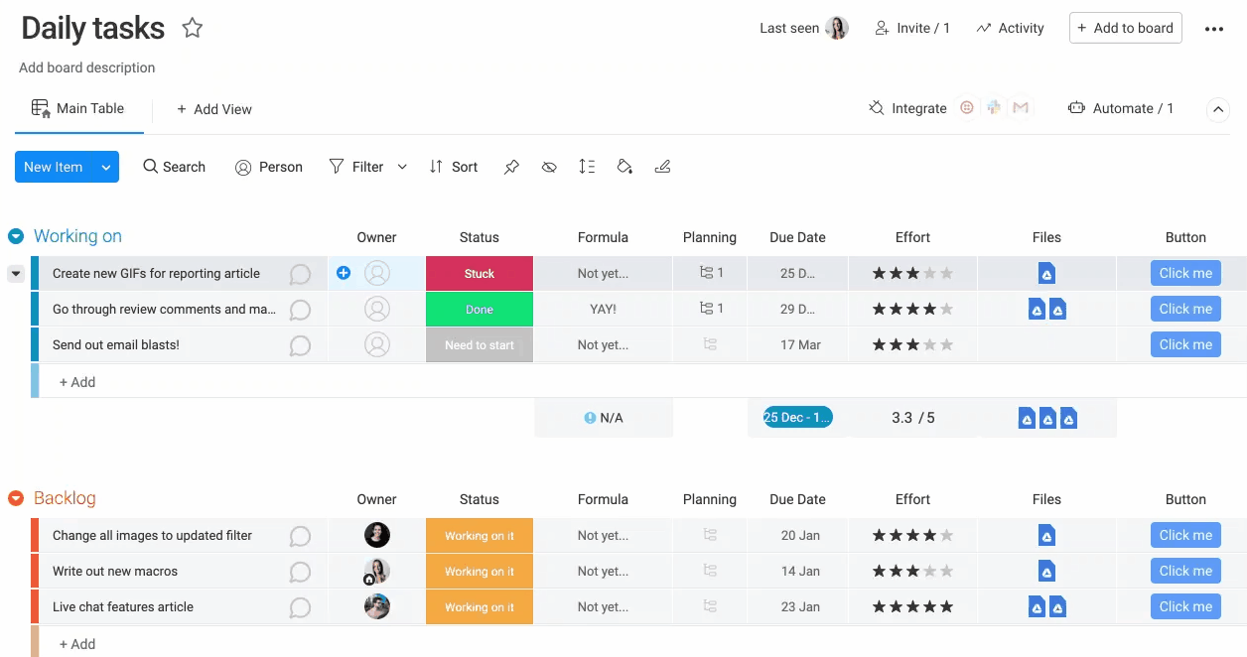
Task: Change item height icon
Action: [587, 167]
